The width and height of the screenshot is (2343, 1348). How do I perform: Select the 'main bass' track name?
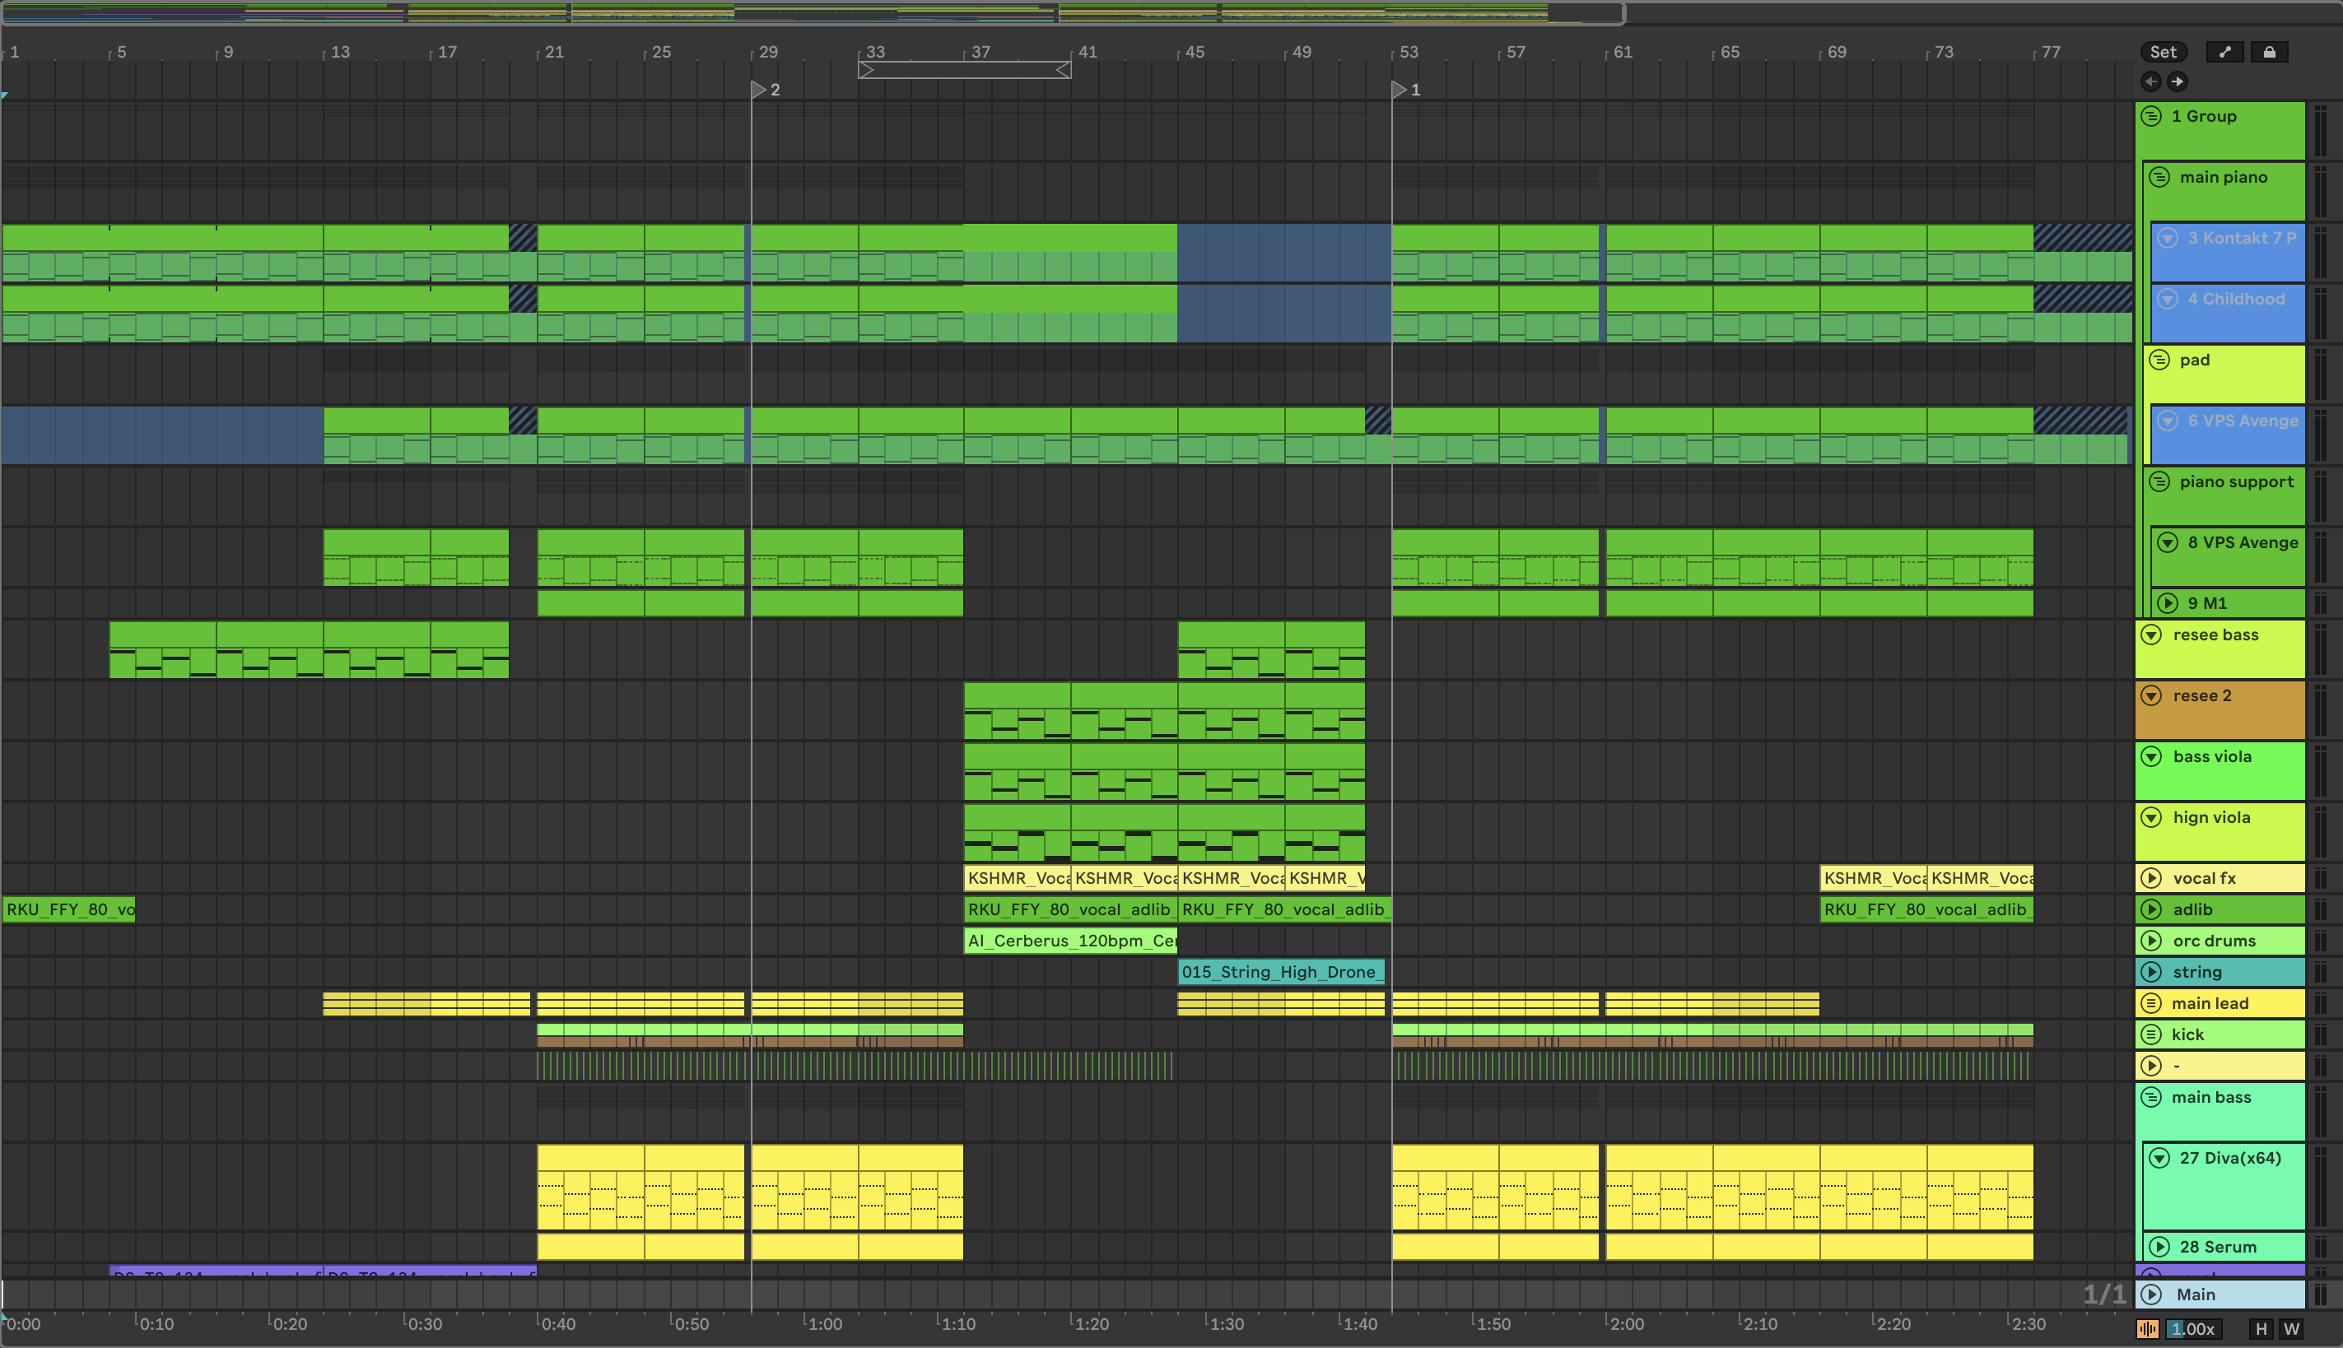coord(2211,1097)
